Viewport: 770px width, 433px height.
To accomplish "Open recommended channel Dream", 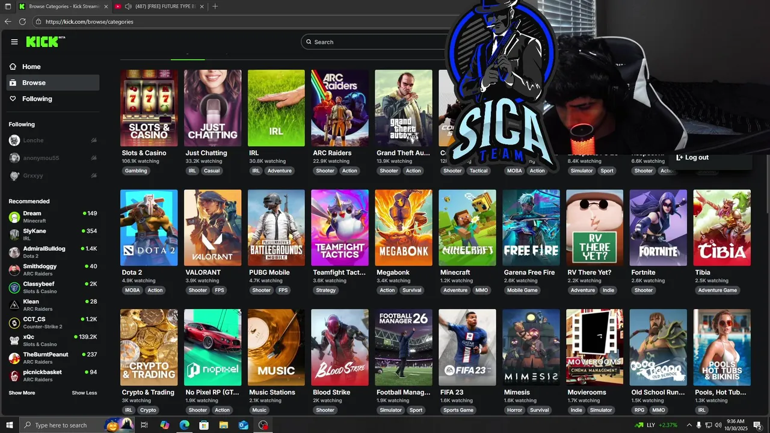I will pos(53,216).
